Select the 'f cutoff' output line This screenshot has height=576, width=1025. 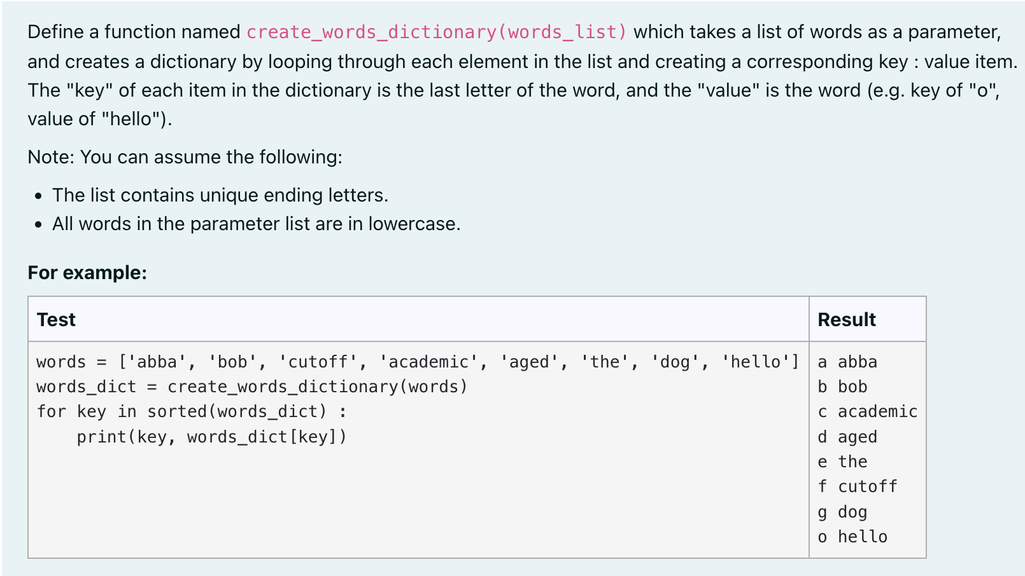[x=856, y=486]
